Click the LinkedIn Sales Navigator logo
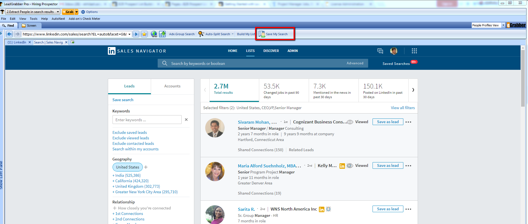 tap(137, 51)
